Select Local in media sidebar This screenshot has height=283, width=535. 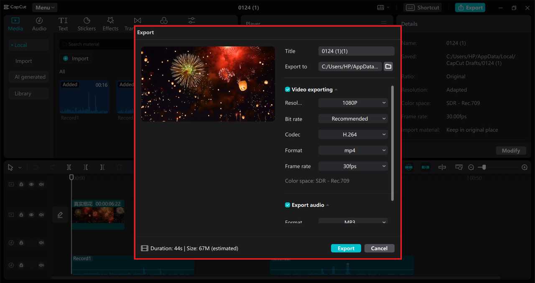(x=29, y=45)
